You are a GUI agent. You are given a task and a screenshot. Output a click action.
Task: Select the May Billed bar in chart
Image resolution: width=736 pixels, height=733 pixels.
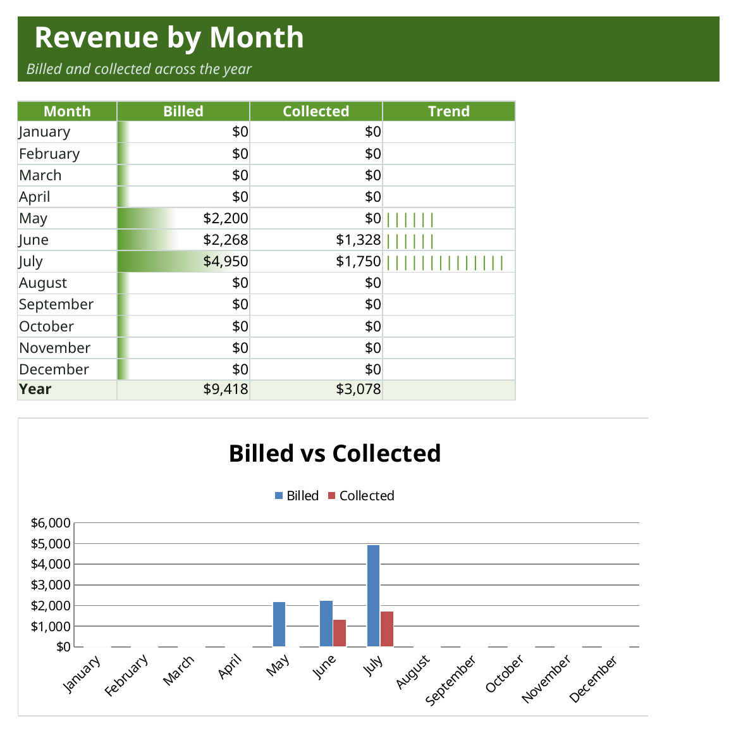click(279, 624)
